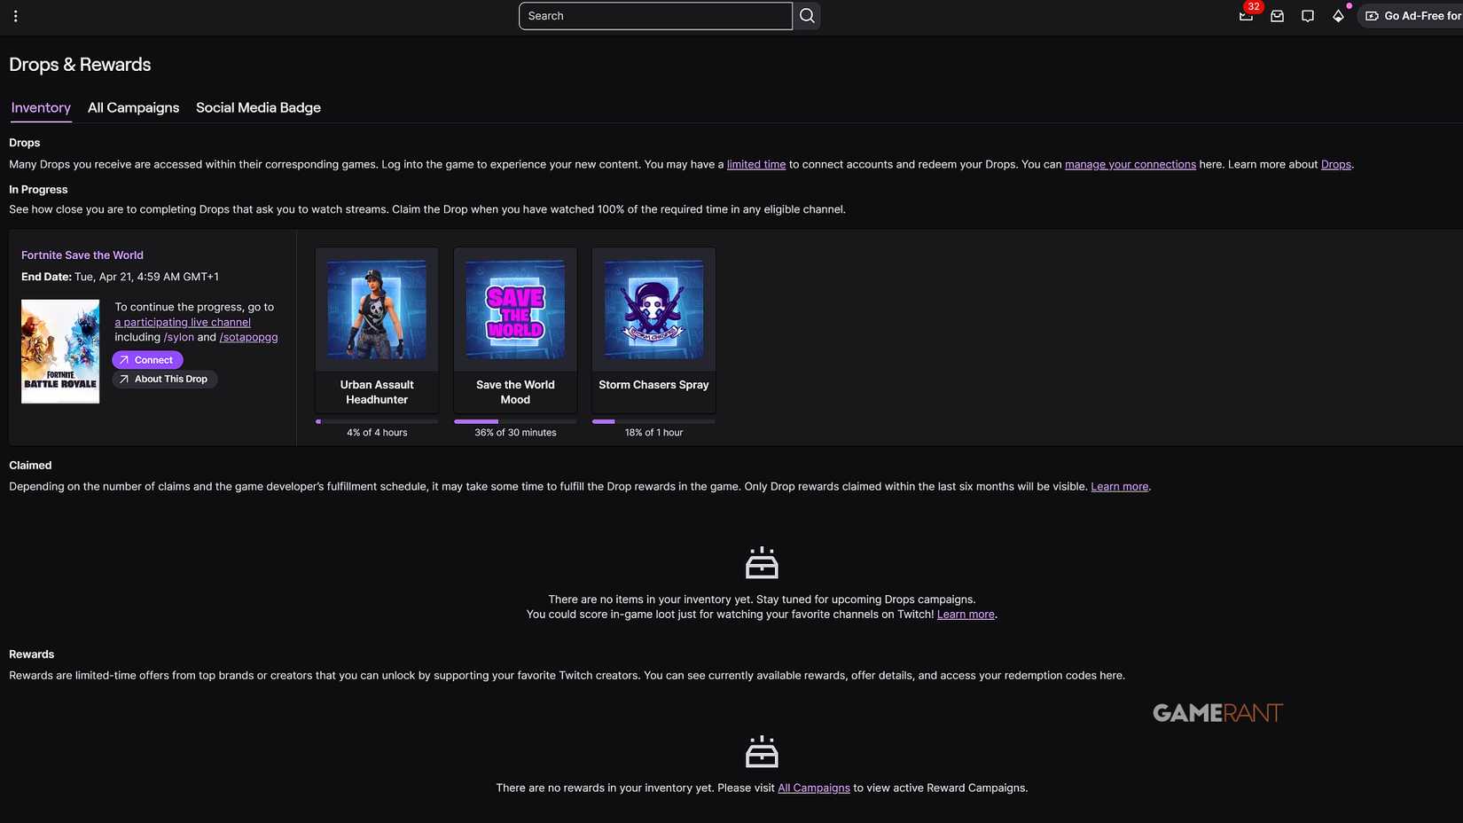Open the activity feed icon showing 32 notifications
1463x823 pixels.
pos(1246,15)
